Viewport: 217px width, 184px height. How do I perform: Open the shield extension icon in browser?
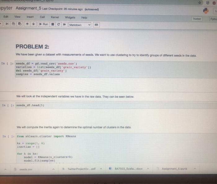[x=208, y=3]
